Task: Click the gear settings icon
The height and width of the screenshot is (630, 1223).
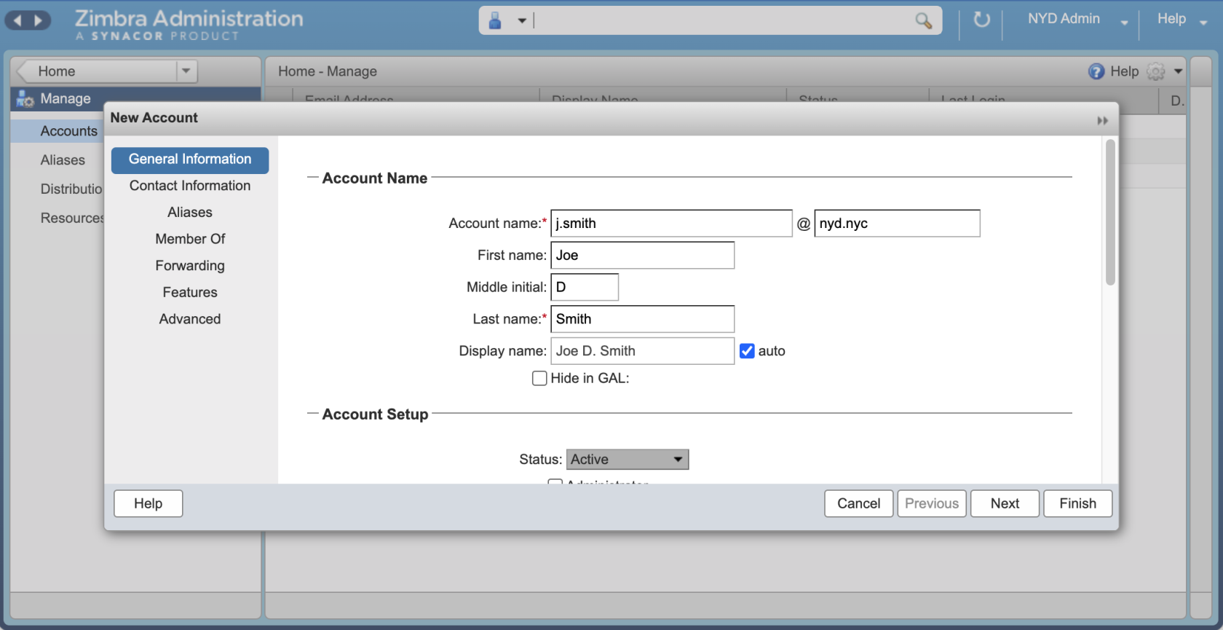Action: (x=1156, y=71)
